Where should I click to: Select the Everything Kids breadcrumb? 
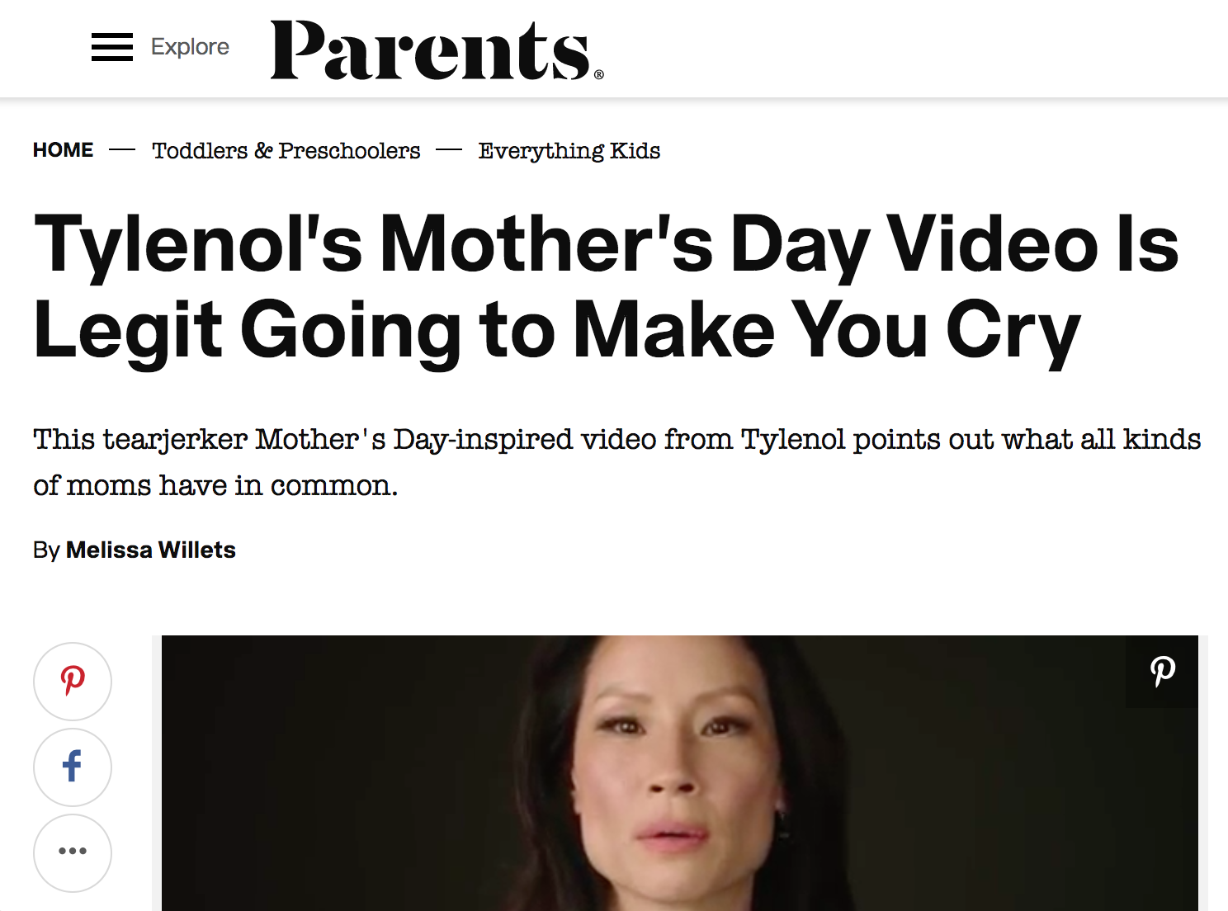[569, 151]
